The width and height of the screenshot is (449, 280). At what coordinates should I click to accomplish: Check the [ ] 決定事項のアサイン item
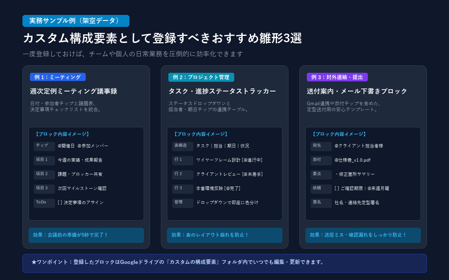tap(80, 203)
